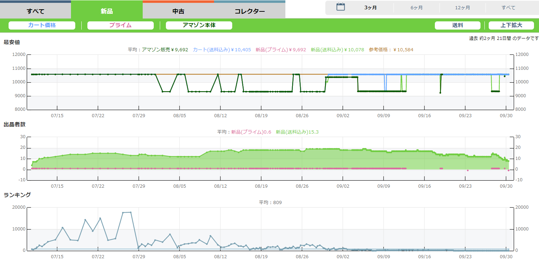Show all-time data with right-side すべて
Image resolution: width=539 pixels, height=260 pixels.
(508, 8)
